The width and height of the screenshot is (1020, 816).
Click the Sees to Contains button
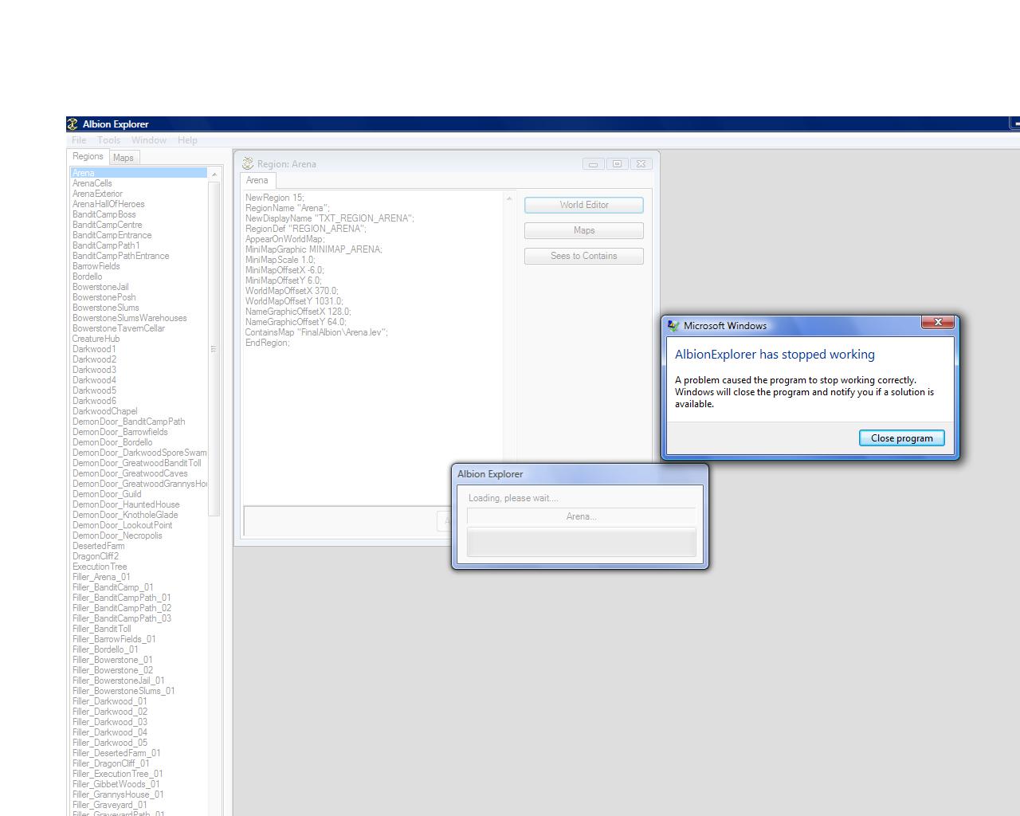[x=584, y=256]
